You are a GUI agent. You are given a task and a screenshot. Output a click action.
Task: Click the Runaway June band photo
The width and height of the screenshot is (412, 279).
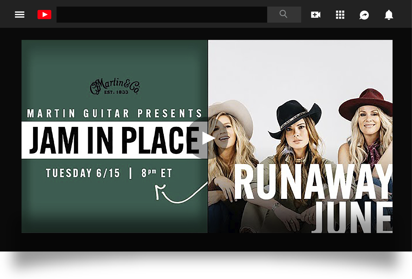point(300,136)
